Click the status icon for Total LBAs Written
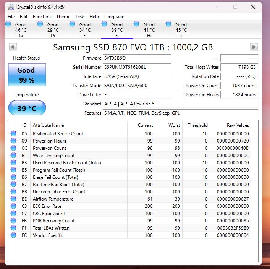This screenshot has height=269, width=270. click(13, 228)
